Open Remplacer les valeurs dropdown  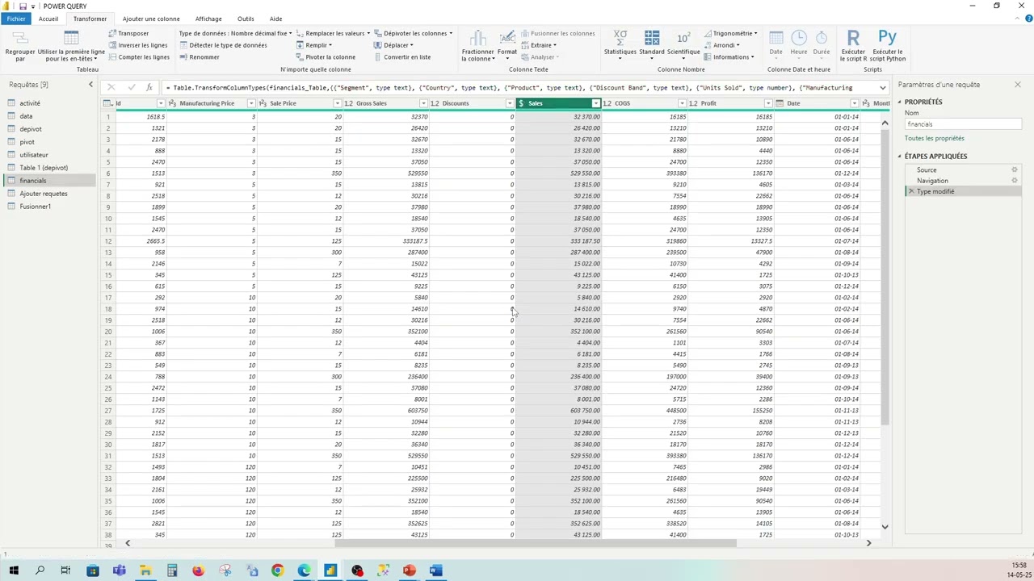pyautogui.click(x=333, y=33)
